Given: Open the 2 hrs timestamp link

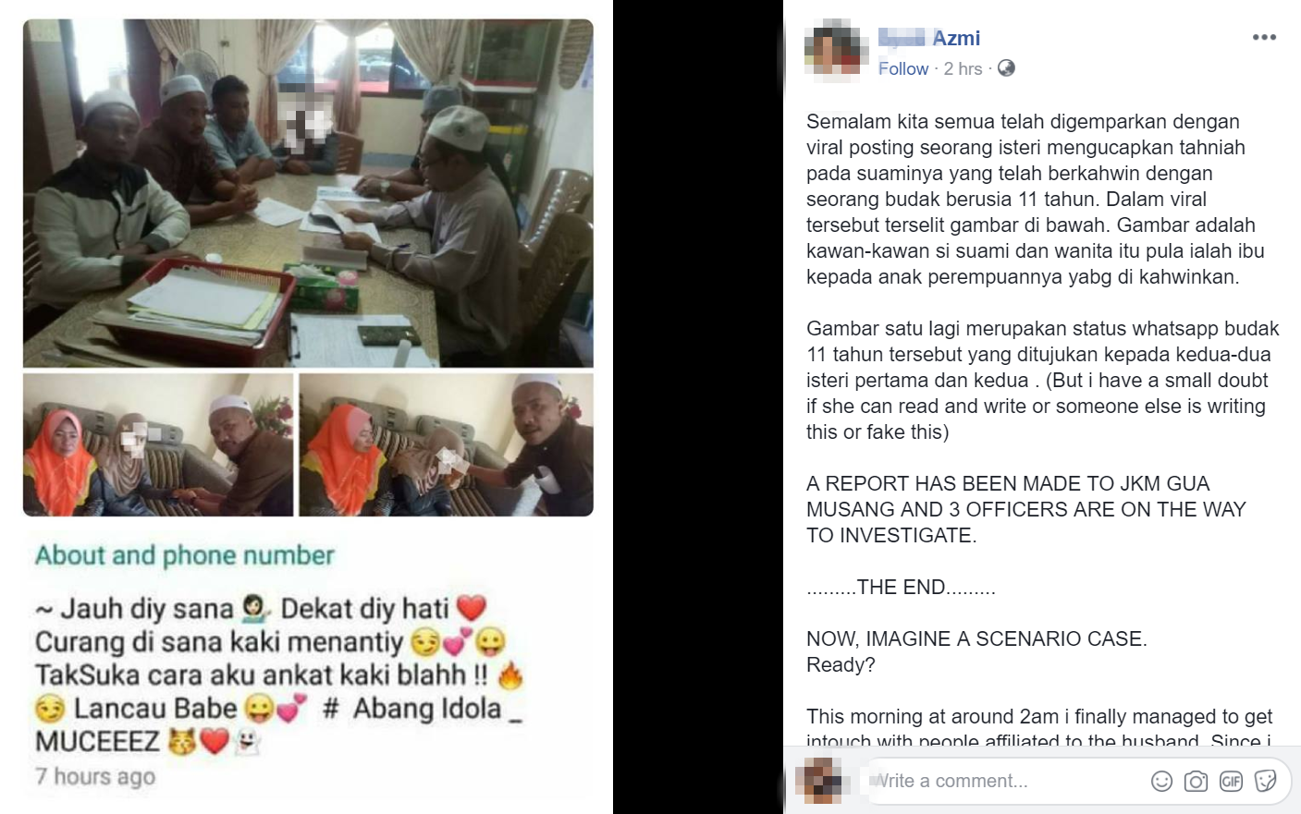Looking at the screenshot, I should pos(963,68).
